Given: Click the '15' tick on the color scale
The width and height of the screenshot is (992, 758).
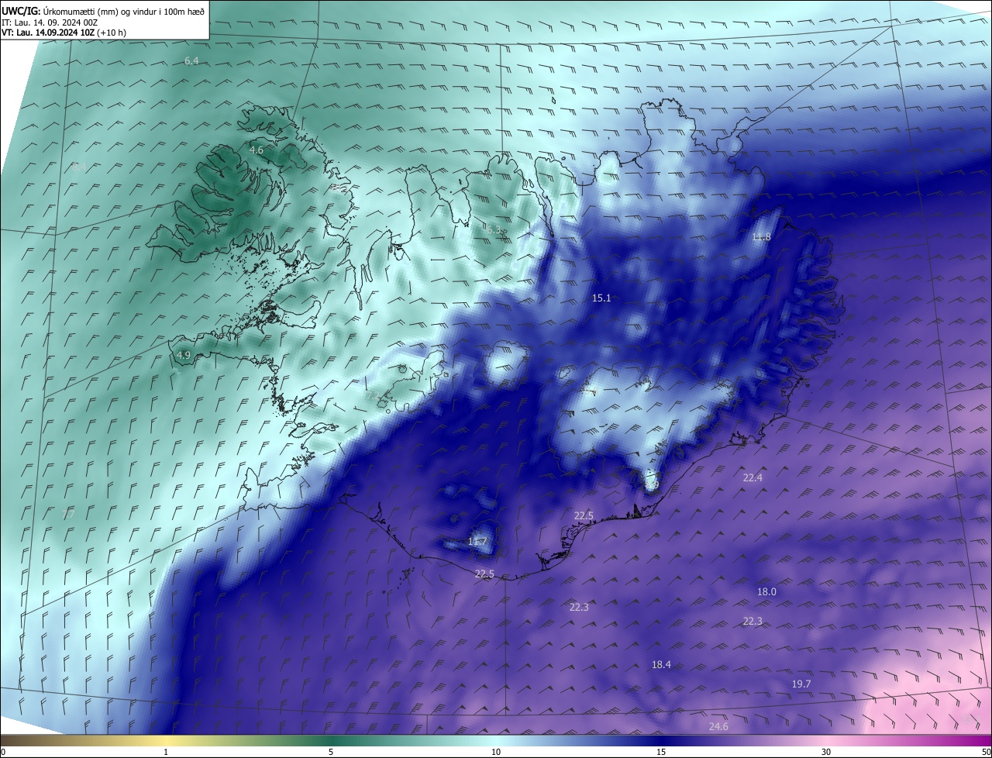Looking at the screenshot, I should coord(661,752).
